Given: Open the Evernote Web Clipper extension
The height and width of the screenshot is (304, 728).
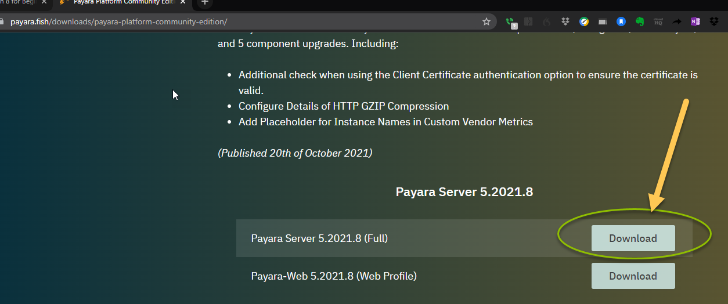Looking at the screenshot, I should pos(640,21).
